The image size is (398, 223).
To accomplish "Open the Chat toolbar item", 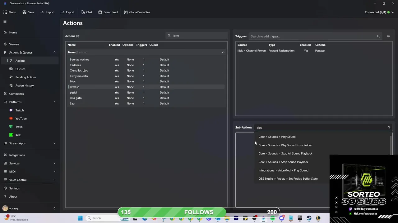I will (x=86, y=12).
